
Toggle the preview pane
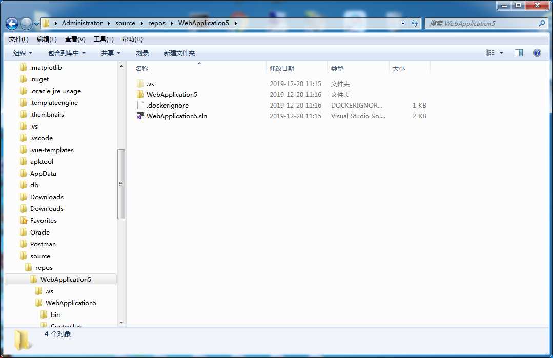(519, 53)
